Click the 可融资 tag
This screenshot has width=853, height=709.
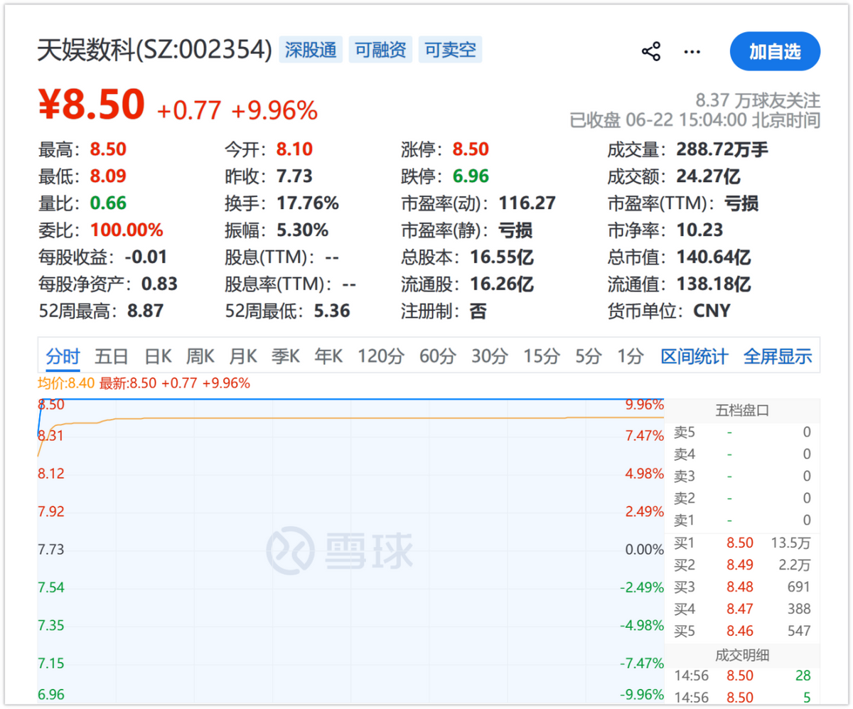pyautogui.click(x=380, y=50)
